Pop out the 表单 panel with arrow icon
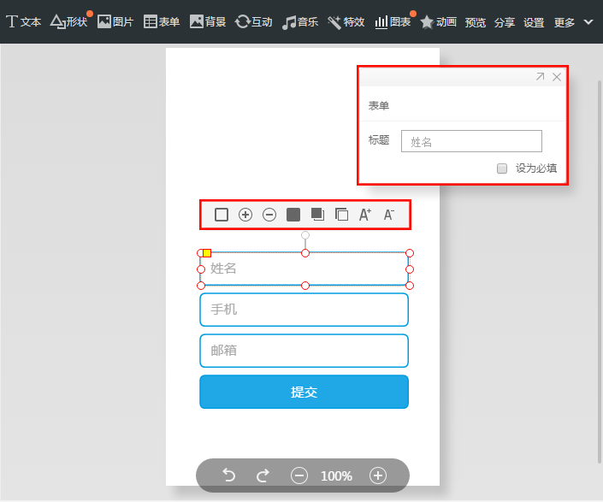The image size is (603, 502). [x=541, y=76]
